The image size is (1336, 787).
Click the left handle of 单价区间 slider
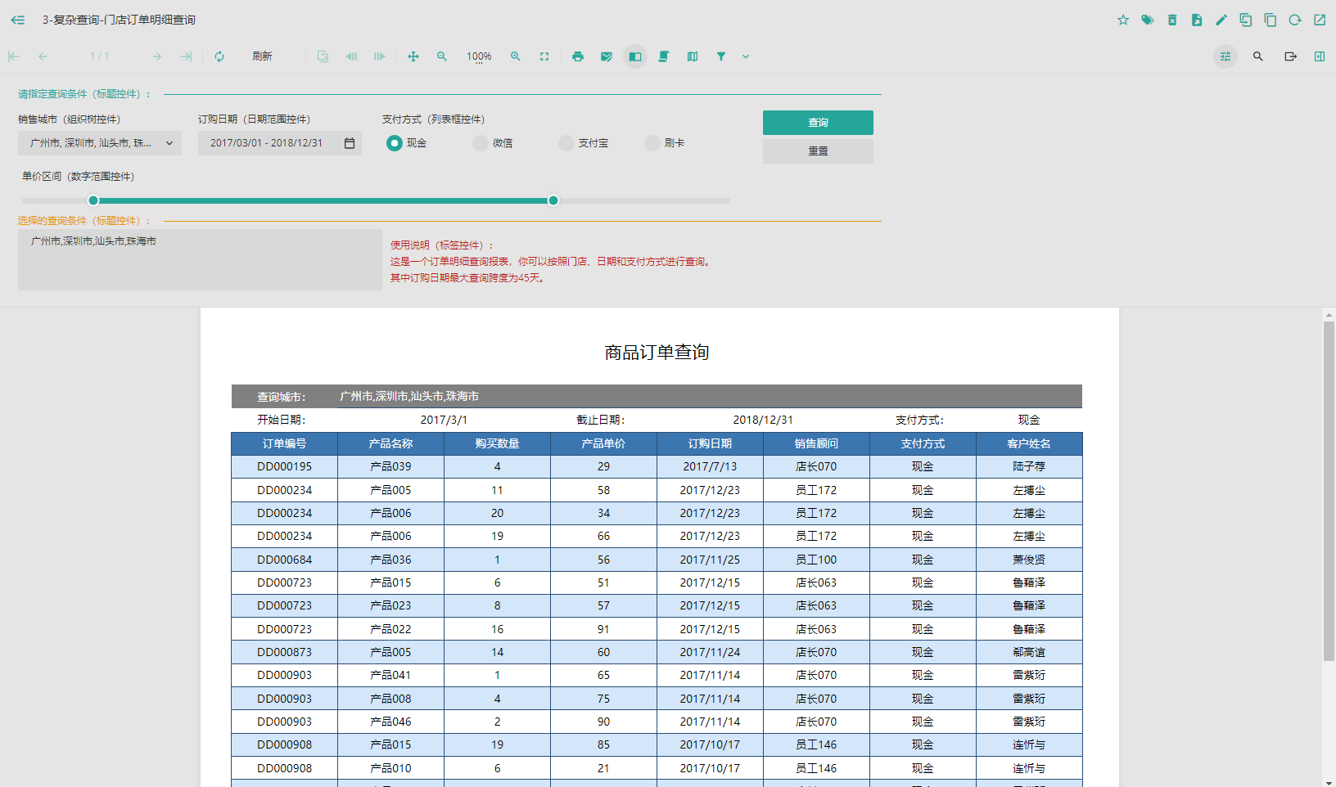93,200
